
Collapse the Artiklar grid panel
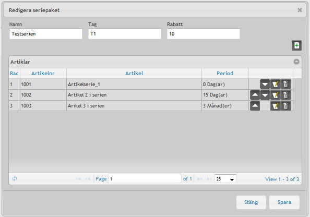click(296, 62)
